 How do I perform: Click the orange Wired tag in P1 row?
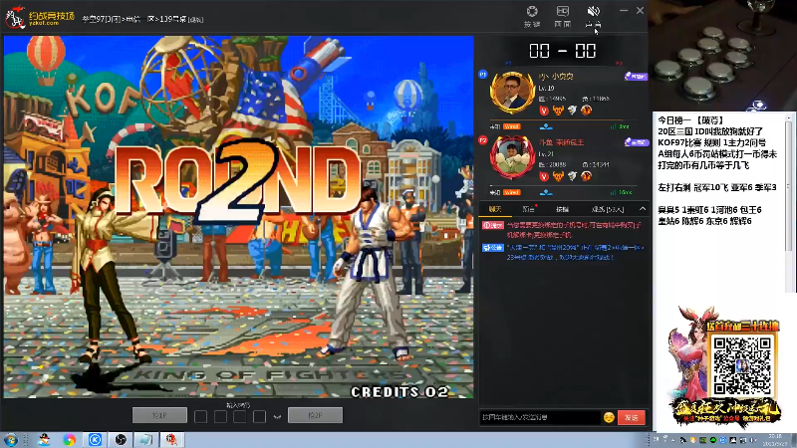(x=511, y=126)
